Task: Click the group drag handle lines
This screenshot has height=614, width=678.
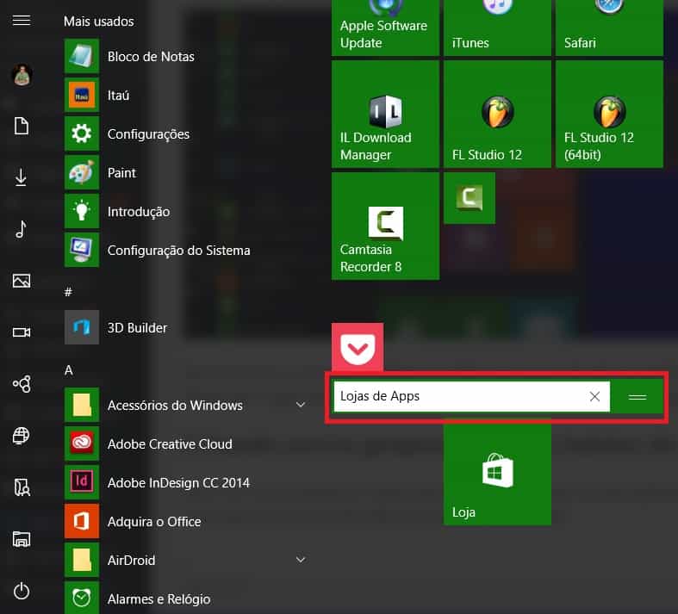Action: 637,397
